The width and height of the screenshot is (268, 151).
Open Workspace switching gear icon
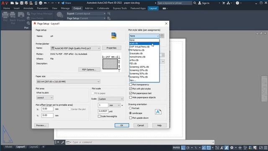(232, 148)
